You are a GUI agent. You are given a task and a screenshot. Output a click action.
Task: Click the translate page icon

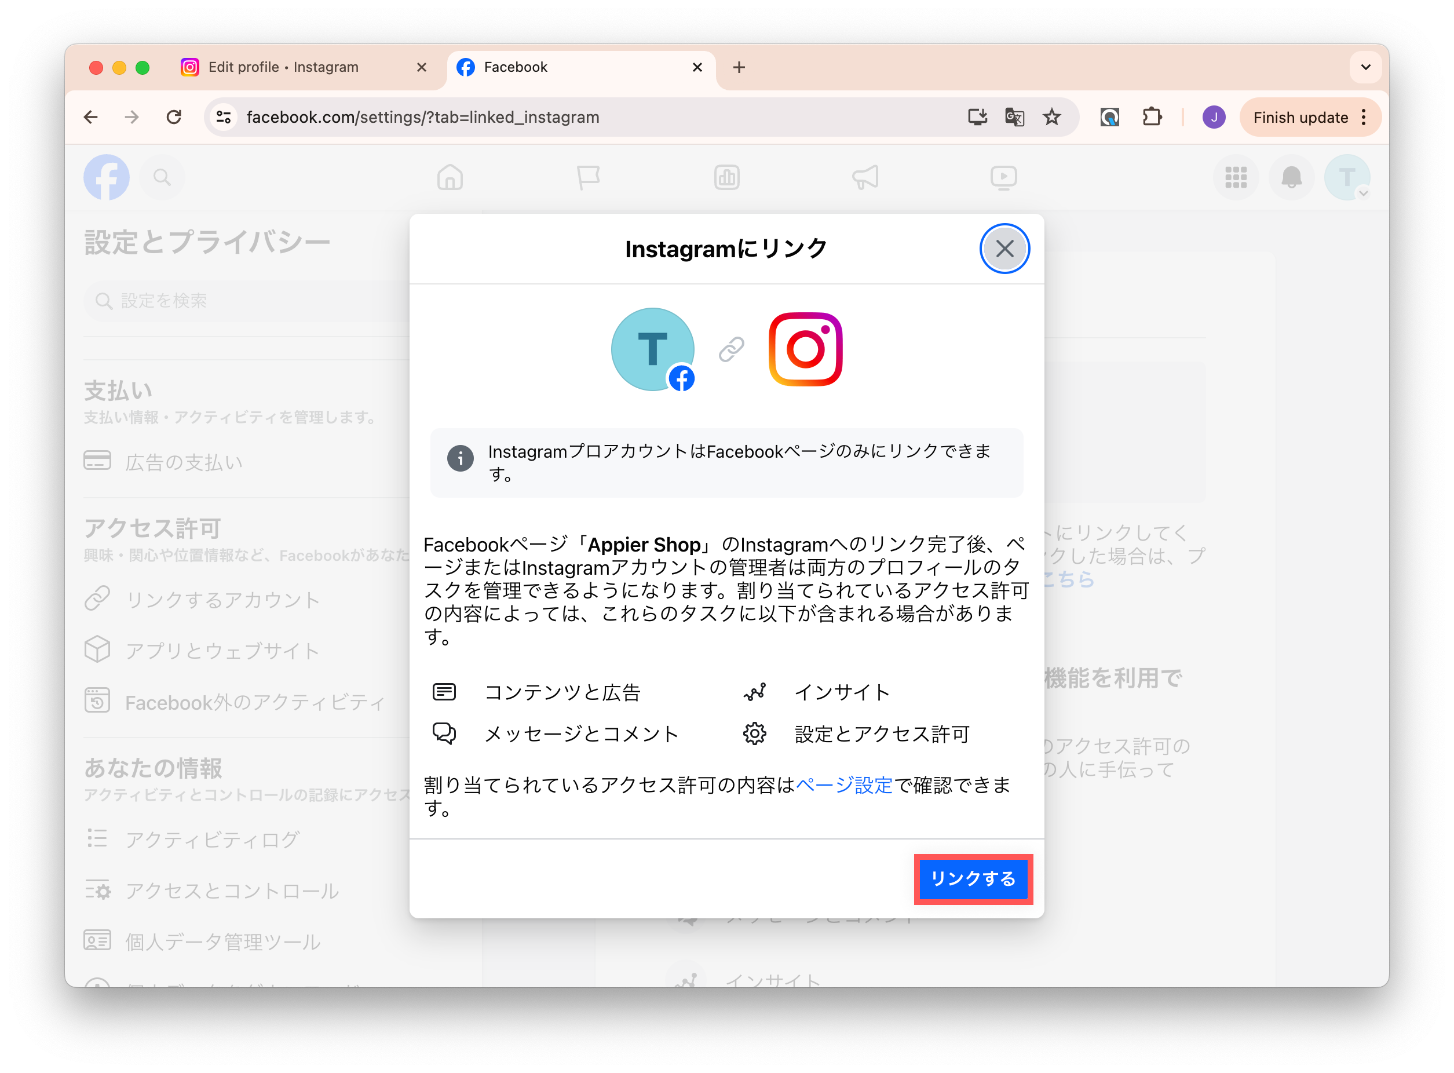click(x=1014, y=117)
